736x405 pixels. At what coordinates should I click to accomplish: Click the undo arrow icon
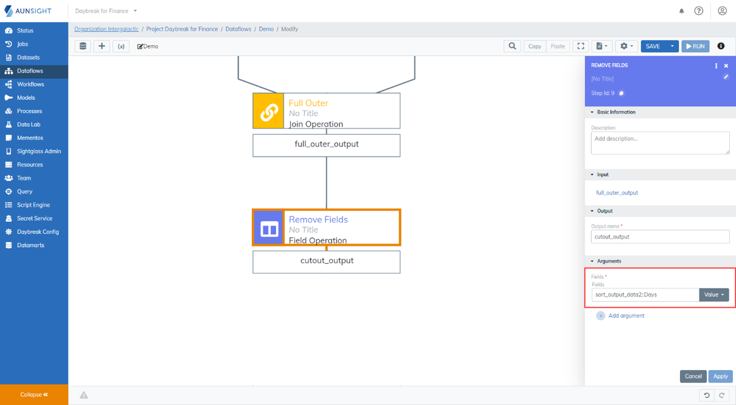point(707,395)
